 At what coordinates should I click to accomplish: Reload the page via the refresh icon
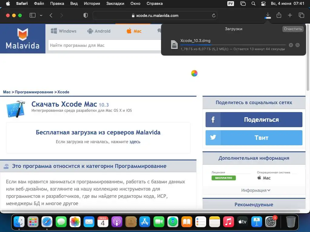pos(213,15)
